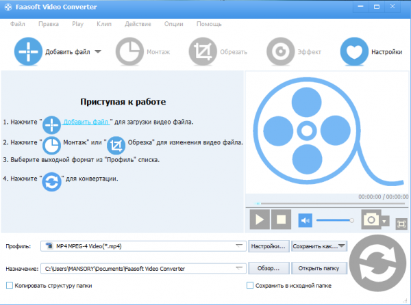Open the Действие menu
411x305 pixels.
coord(138,24)
